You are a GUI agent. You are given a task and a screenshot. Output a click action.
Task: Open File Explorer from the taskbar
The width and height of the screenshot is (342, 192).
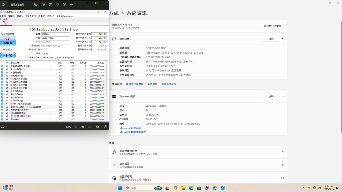183,188
